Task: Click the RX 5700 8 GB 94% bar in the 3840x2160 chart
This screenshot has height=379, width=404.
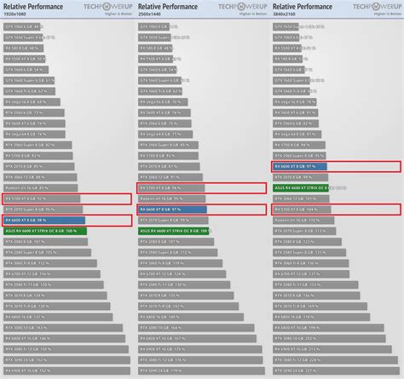Action: (x=299, y=145)
